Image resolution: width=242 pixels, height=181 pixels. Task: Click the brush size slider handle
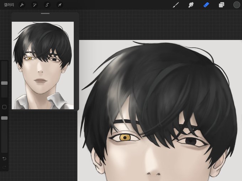pos(4,83)
